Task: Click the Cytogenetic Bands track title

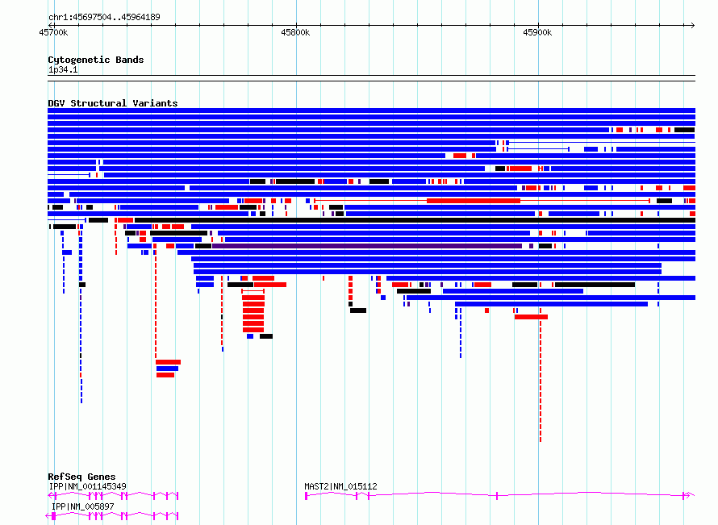Action: [96, 60]
